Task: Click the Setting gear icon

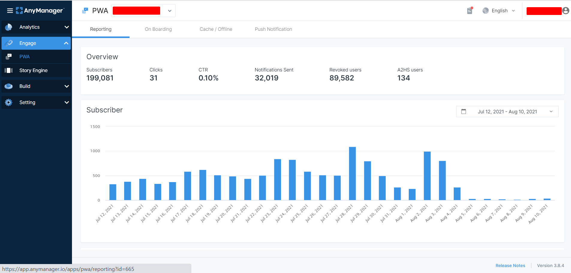Action: point(9,103)
